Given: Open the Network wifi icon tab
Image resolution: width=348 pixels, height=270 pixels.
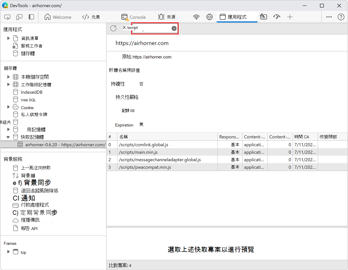Looking at the screenshot, I should (x=197, y=17).
